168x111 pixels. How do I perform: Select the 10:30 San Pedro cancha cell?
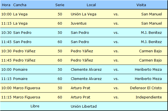[x=22, y=32]
